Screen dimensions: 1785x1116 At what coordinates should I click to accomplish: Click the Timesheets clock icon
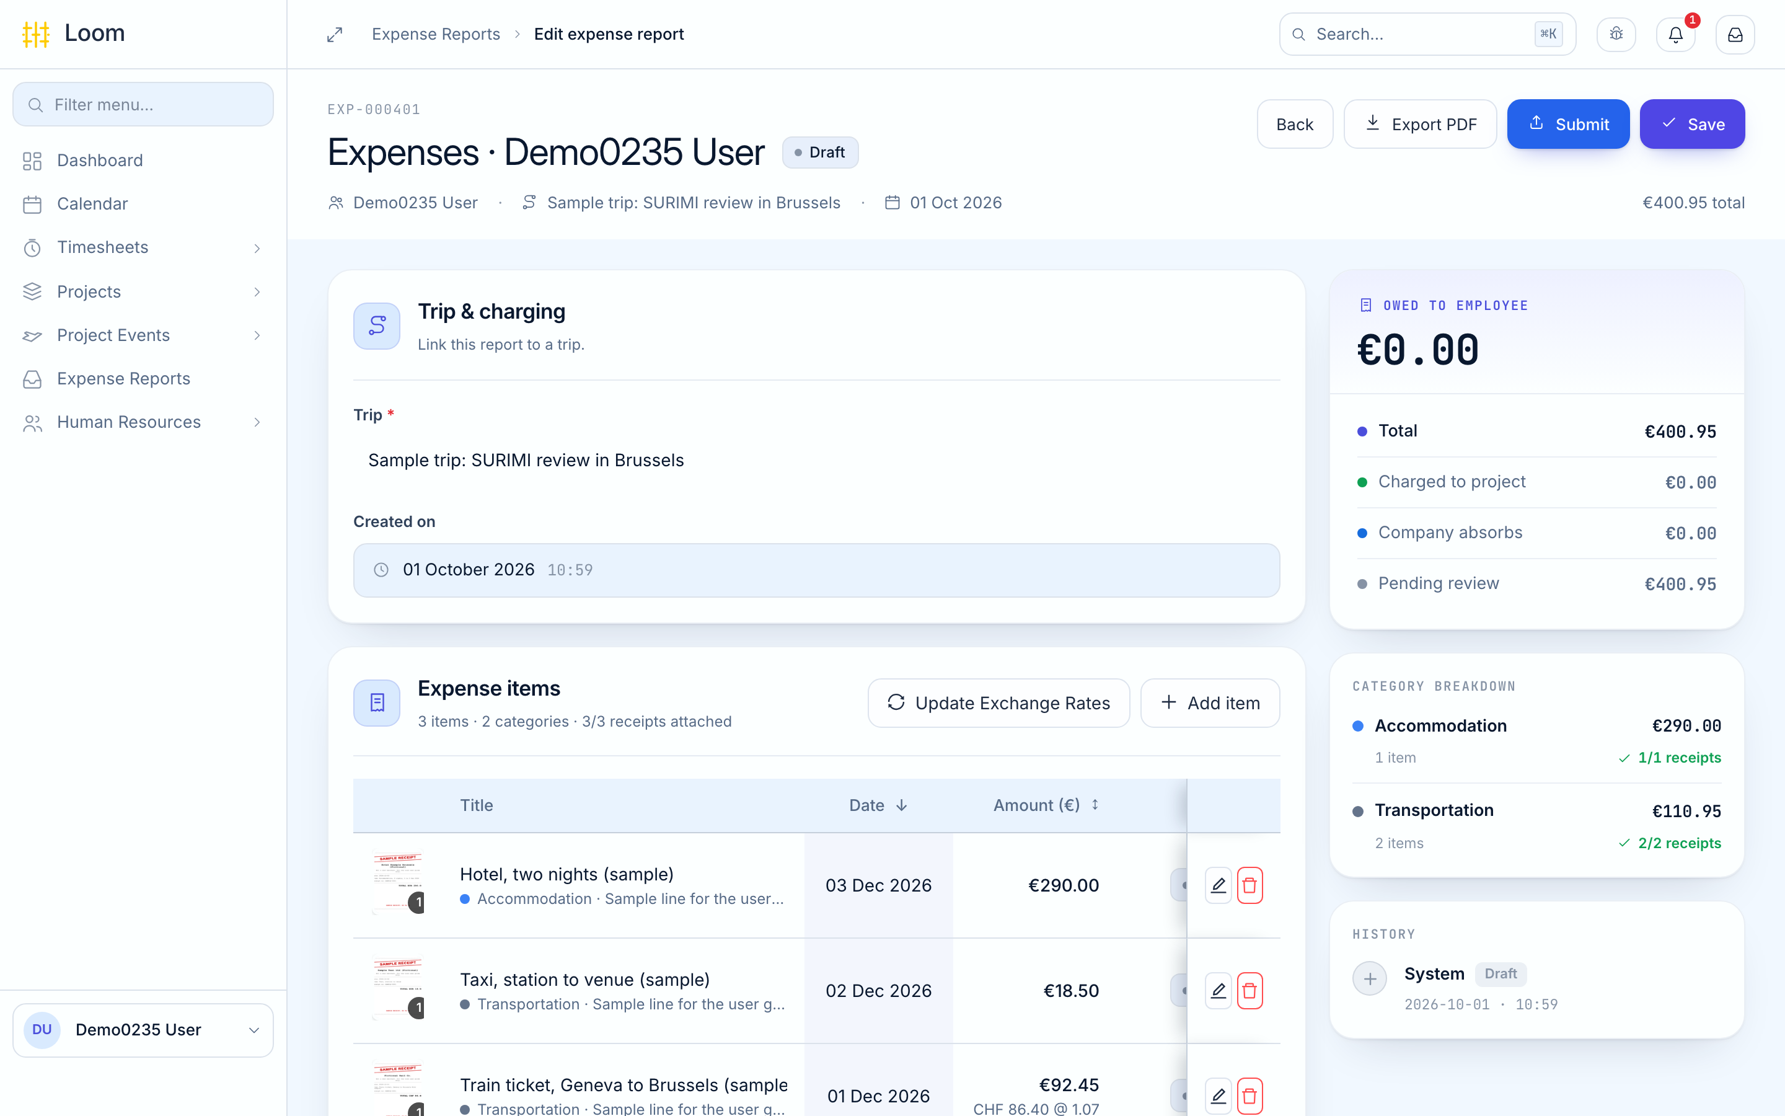(x=32, y=248)
